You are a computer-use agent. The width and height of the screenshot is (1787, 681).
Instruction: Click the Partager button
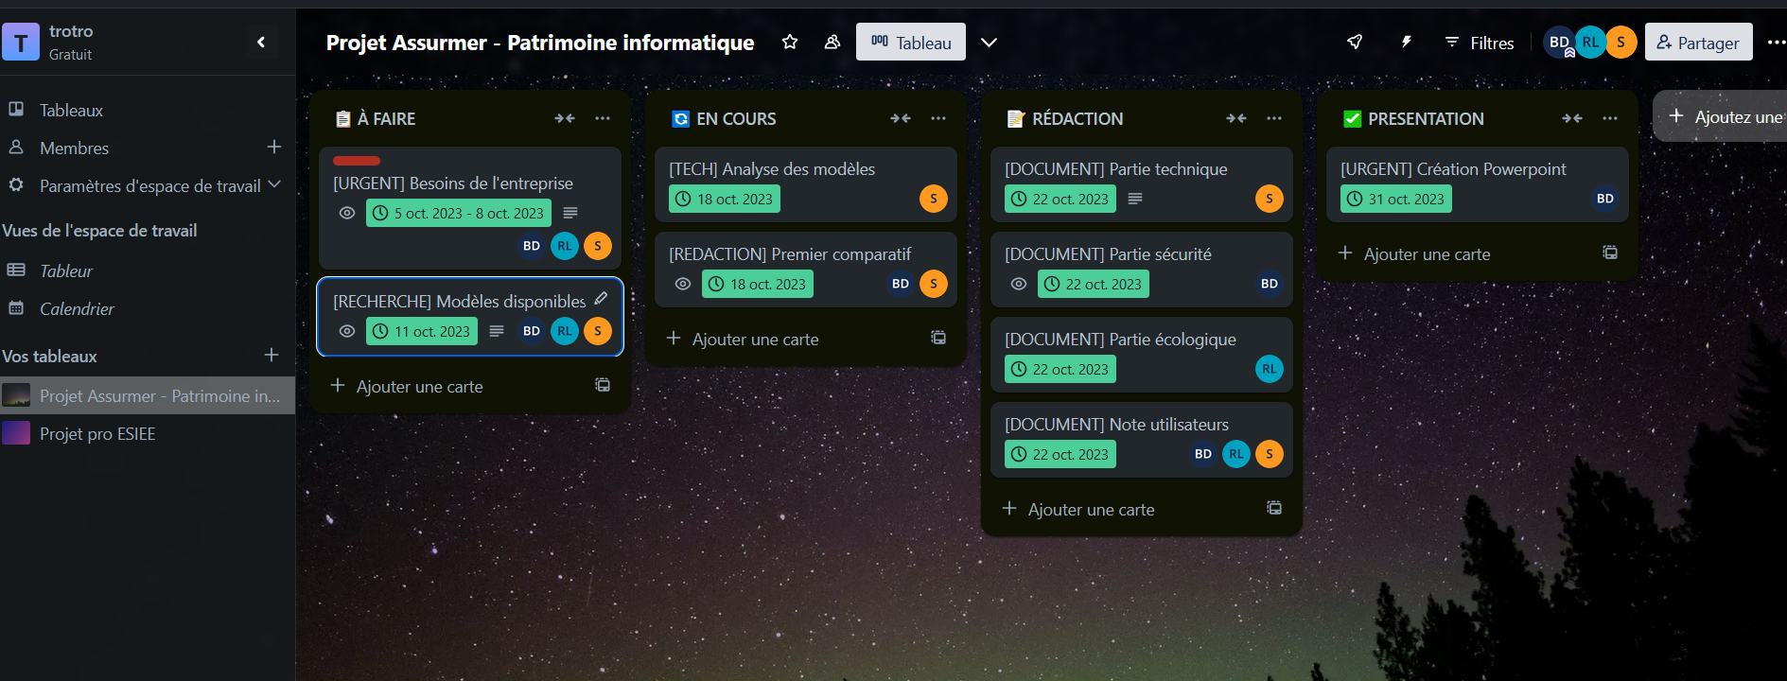tap(1698, 43)
